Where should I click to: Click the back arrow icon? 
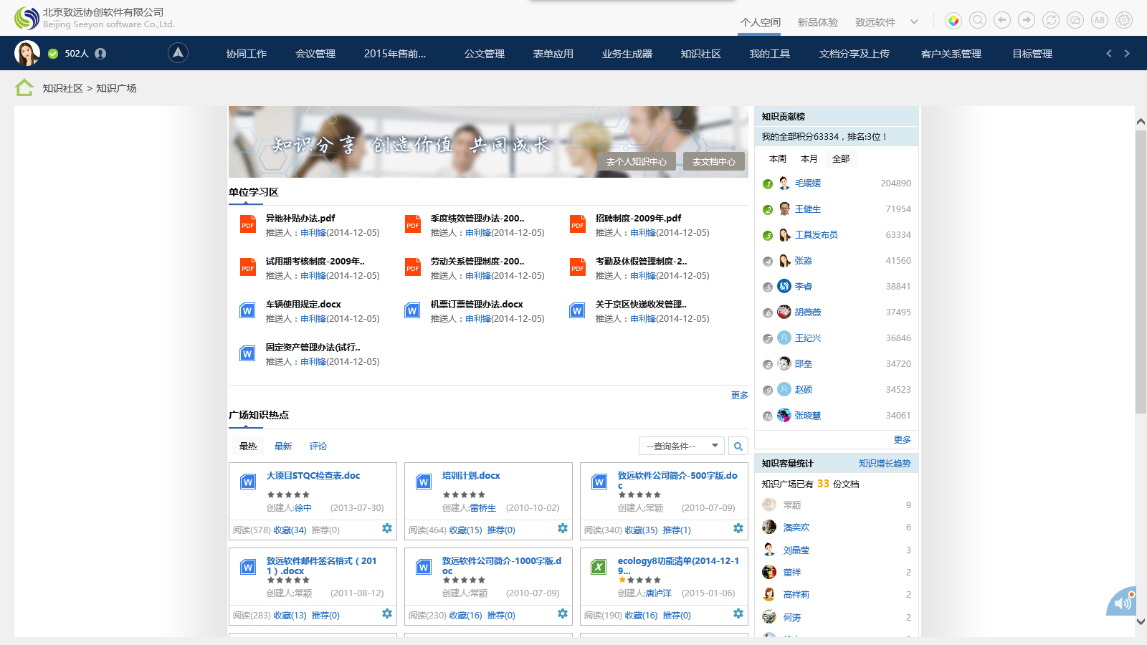[x=1002, y=21]
